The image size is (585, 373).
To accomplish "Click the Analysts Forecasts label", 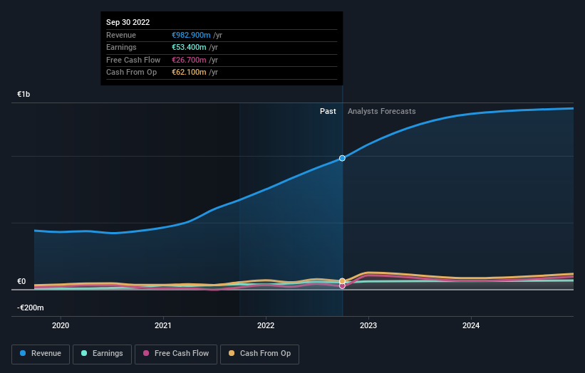I will click(x=382, y=111).
